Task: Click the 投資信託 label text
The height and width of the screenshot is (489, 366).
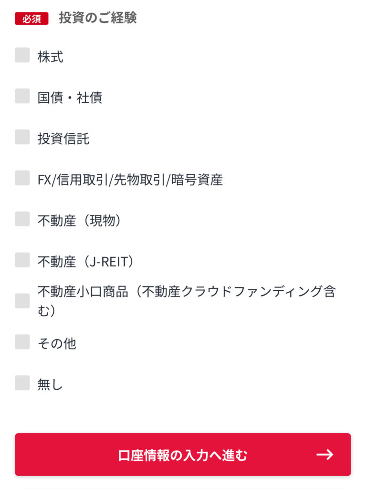Action: [x=63, y=139]
